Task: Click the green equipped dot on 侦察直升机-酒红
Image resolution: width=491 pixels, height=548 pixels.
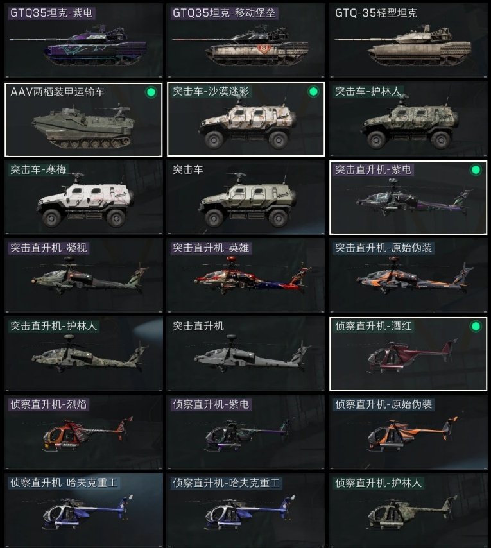Action: click(x=476, y=327)
